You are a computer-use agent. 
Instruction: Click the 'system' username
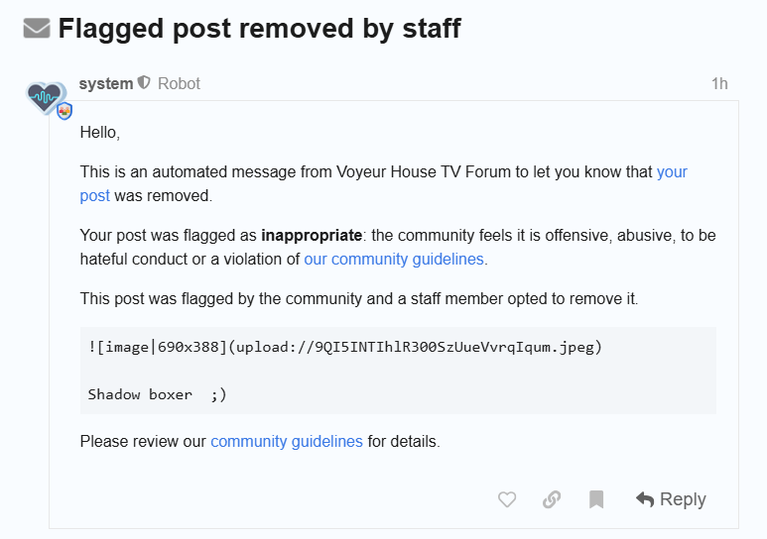tap(106, 83)
